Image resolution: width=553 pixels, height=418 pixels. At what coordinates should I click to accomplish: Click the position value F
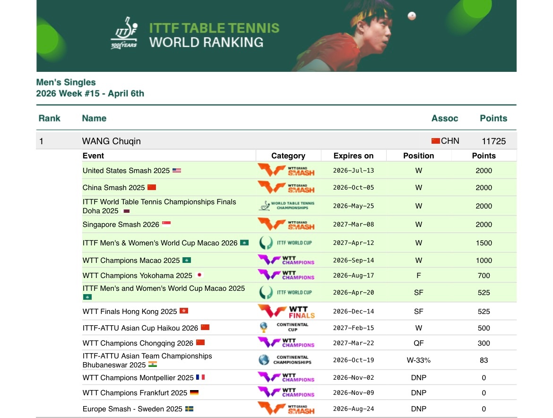419,275
